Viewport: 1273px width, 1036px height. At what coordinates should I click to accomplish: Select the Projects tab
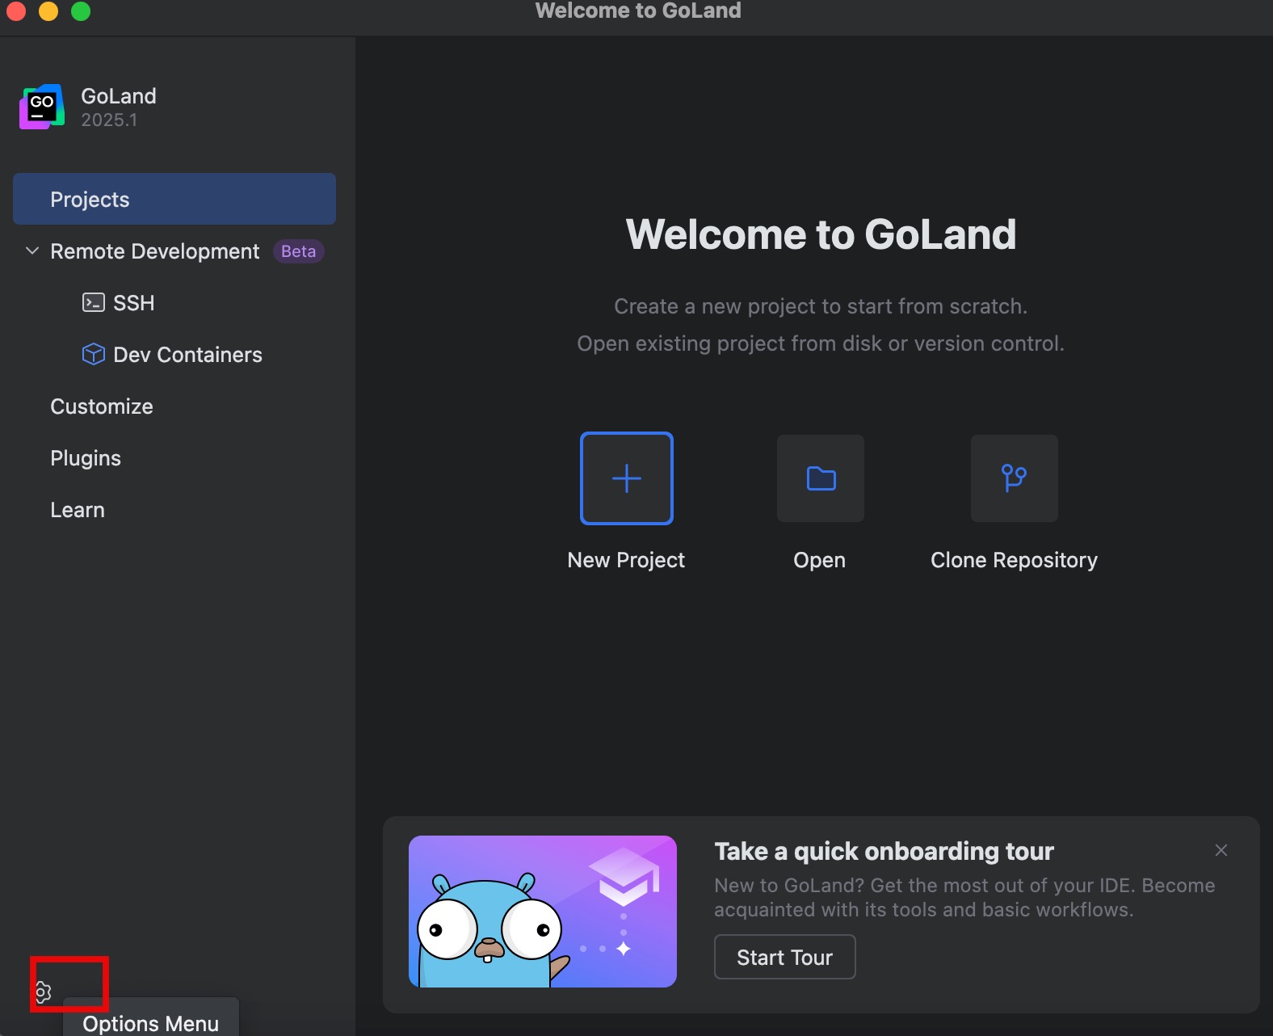[x=174, y=199]
